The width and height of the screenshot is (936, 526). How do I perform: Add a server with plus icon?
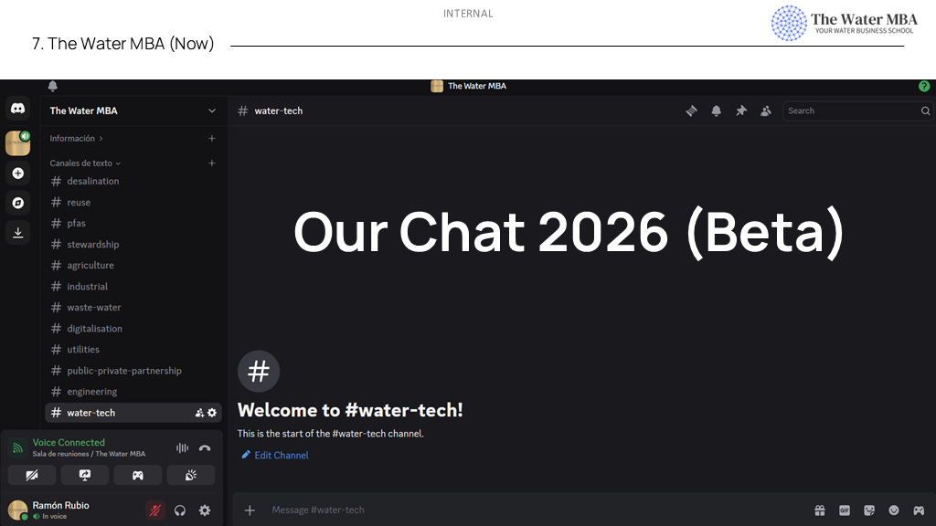(x=18, y=174)
